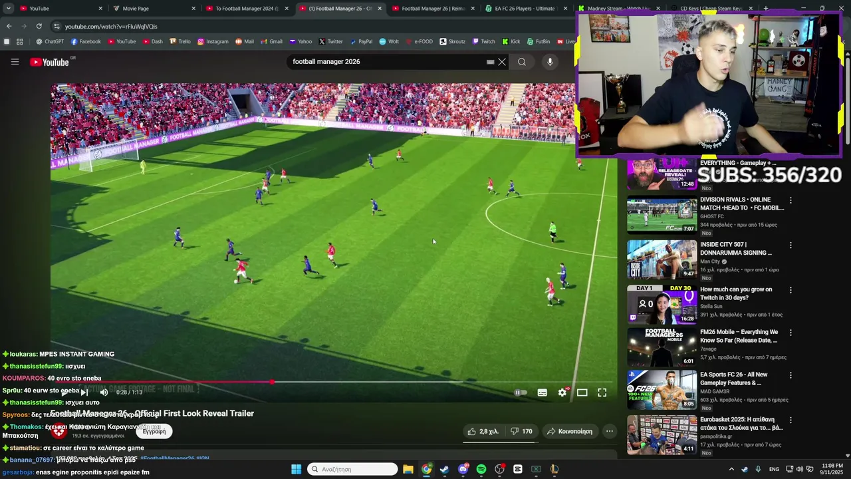Screen dimensions: 851x479
Task: Dislike the video (170)
Action: tap(521, 431)
